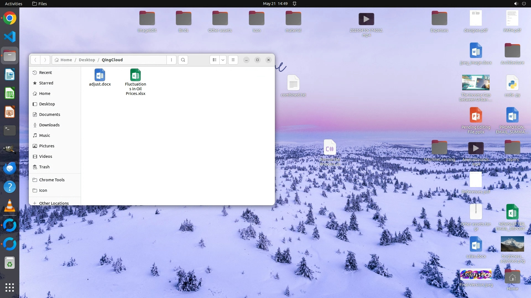Open the Activities overview
The width and height of the screenshot is (531, 298).
click(x=14, y=4)
